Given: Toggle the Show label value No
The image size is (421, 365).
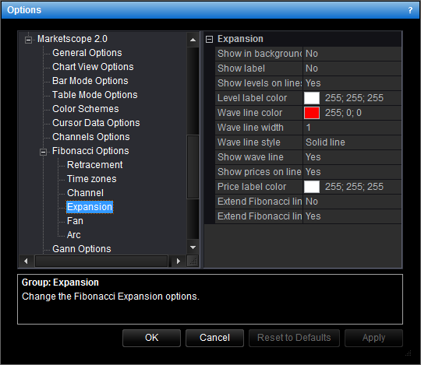Looking at the screenshot, I should point(352,68).
